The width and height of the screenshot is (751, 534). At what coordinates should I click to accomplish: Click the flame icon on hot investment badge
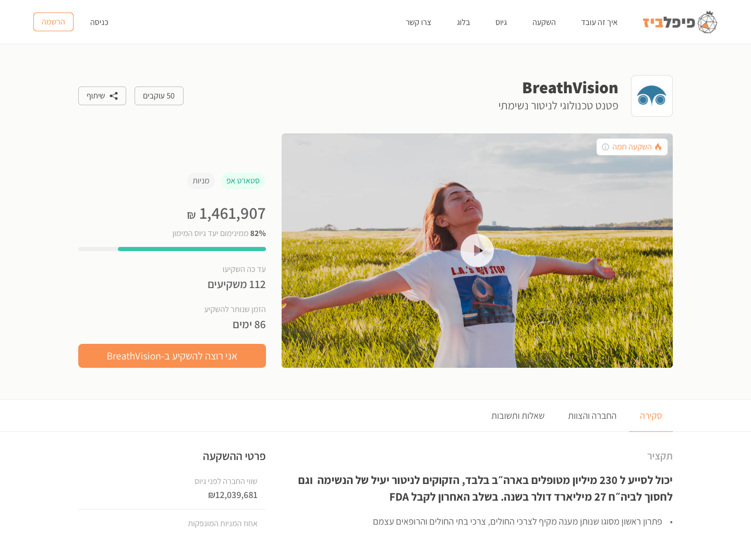658,147
